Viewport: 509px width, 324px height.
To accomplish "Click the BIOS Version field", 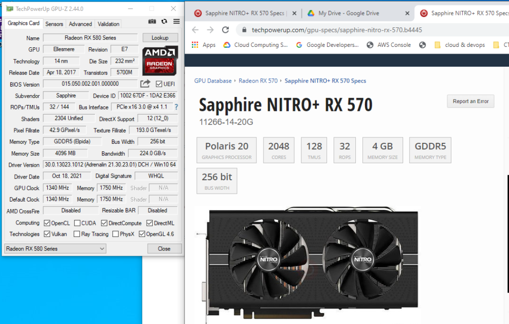I will coord(90,84).
